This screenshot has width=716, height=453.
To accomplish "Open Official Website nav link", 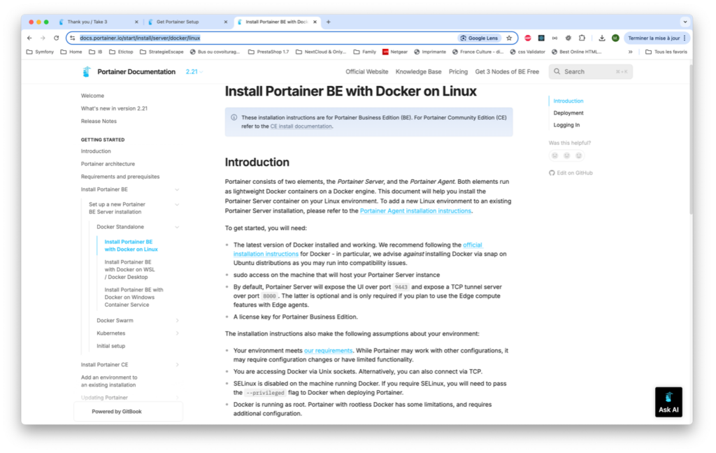I will [x=366, y=72].
